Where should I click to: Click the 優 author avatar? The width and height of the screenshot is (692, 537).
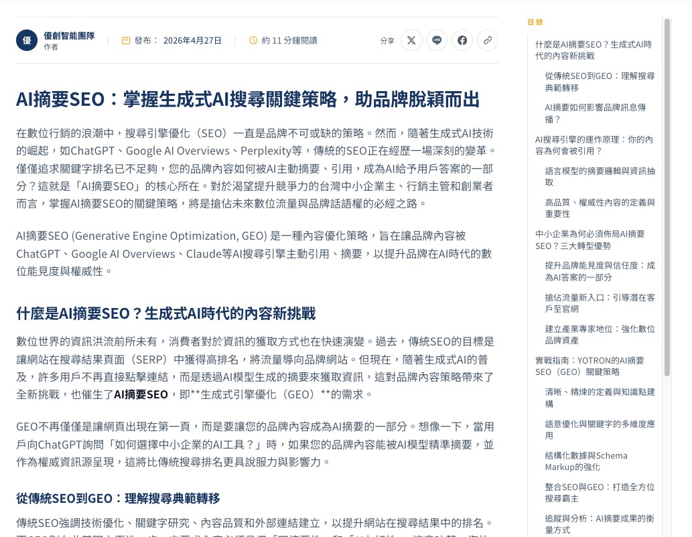point(27,40)
